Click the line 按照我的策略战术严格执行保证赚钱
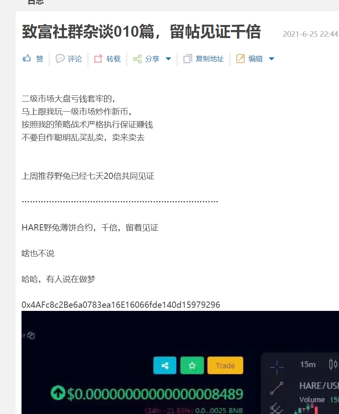 click(x=87, y=124)
